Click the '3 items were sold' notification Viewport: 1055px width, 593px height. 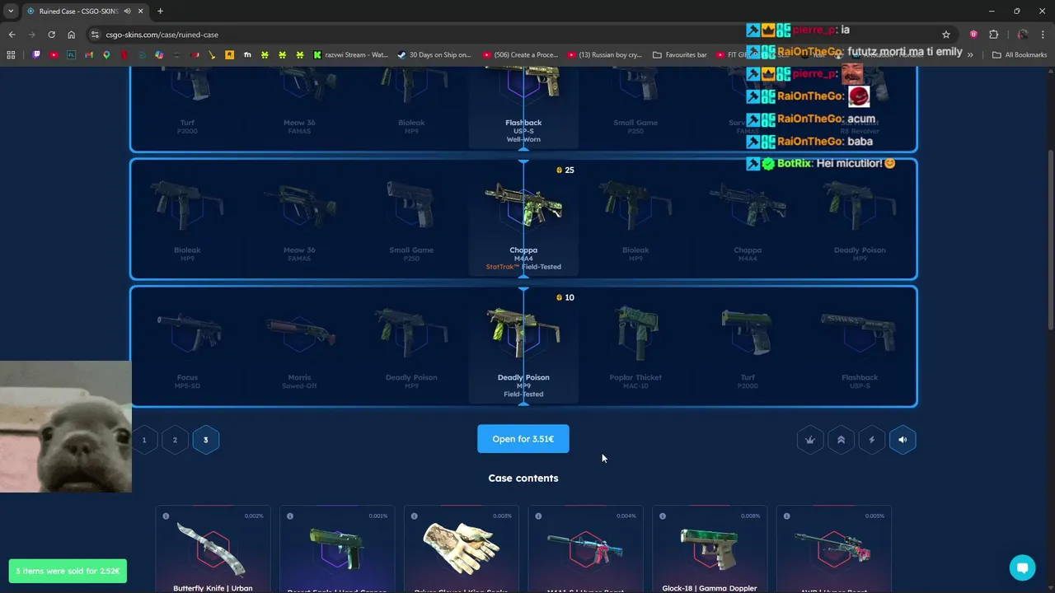(x=68, y=571)
